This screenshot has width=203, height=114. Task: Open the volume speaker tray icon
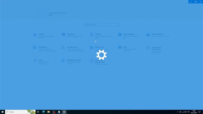(x=185, y=112)
